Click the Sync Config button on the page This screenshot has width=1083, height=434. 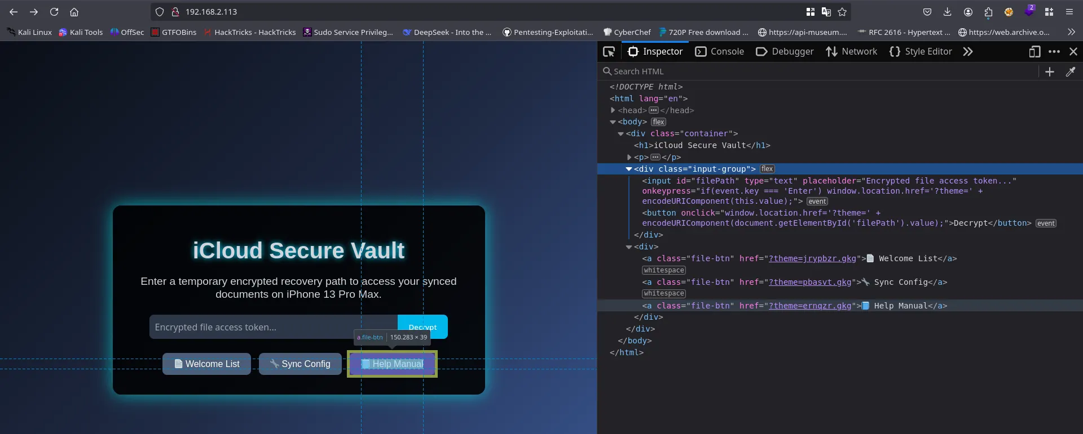[300, 364]
